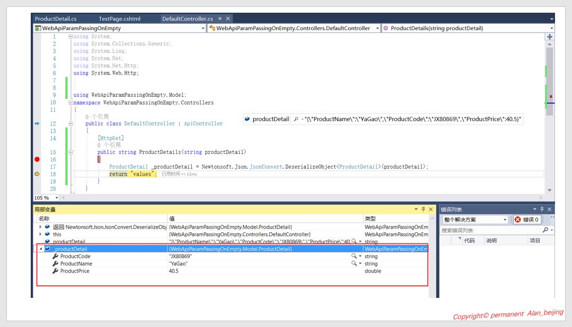The width and height of the screenshot is (572, 327).
Task: Click the current statement arrow on line 18
Action: click(x=37, y=174)
